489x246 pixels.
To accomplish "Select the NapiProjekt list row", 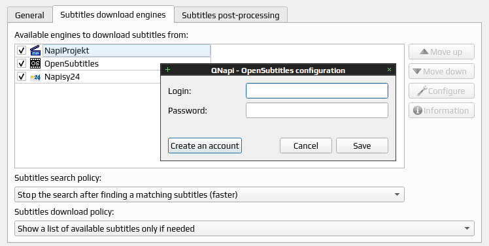I will [113, 50].
